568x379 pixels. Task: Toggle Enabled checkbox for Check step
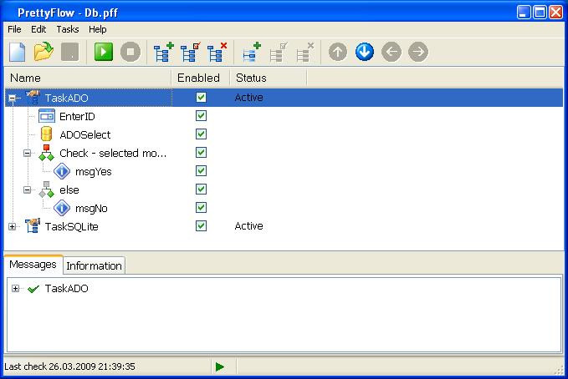click(x=201, y=153)
